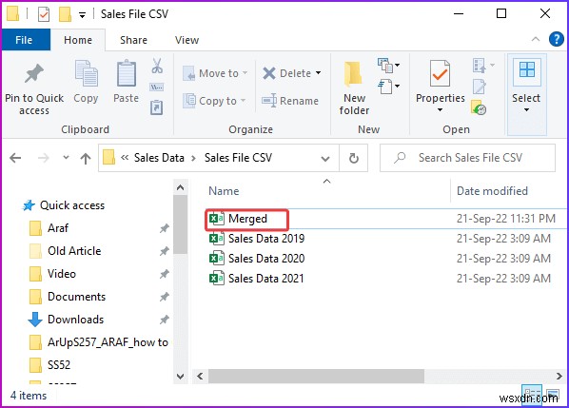Open the SS52 folder
The height and width of the screenshot is (408, 569).
pyautogui.click(x=49, y=365)
